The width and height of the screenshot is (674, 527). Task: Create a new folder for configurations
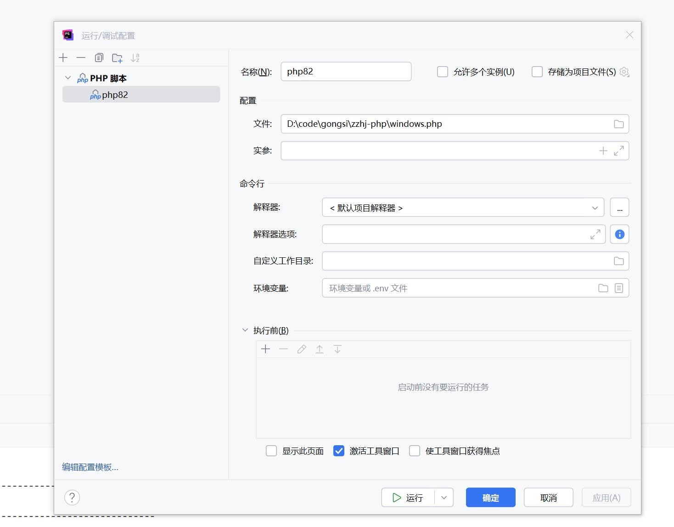(117, 58)
